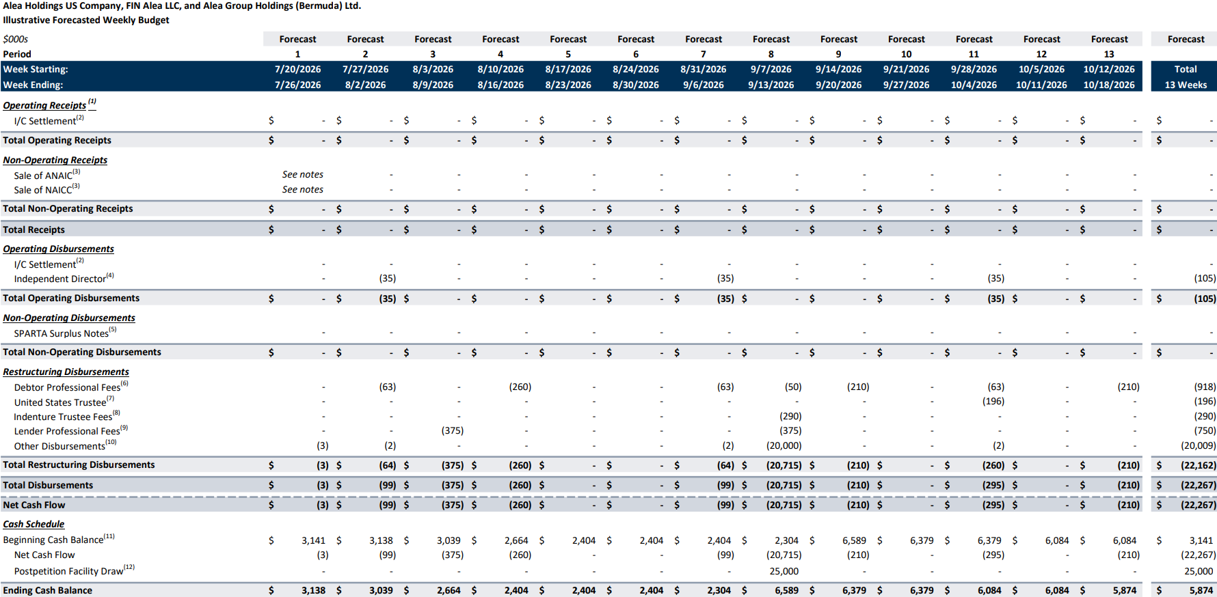Click the Operating Receipts section heading
The height and width of the screenshot is (597, 1217).
click(x=44, y=105)
